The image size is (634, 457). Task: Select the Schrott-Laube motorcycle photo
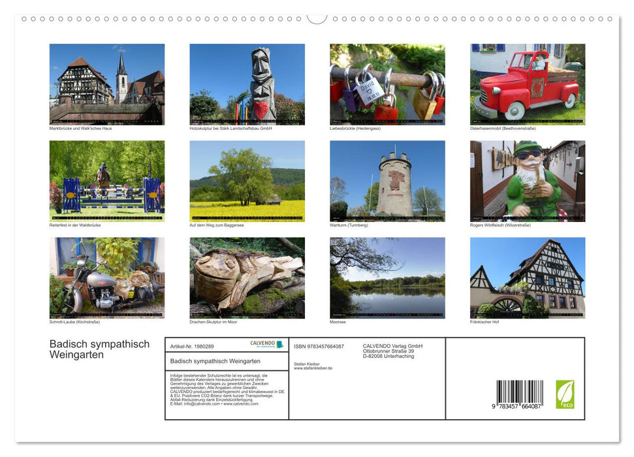pos(106,277)
